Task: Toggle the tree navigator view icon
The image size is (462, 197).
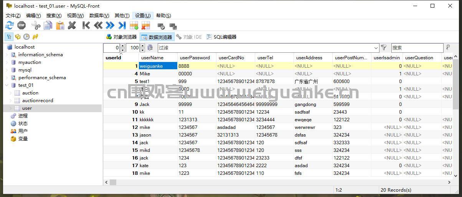Action: pos(9,37)
